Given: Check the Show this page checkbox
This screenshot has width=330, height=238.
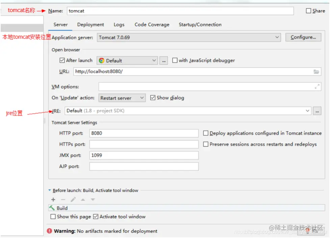Looking at the screenshot, I should pyautogui.click(x=53, y=216).
